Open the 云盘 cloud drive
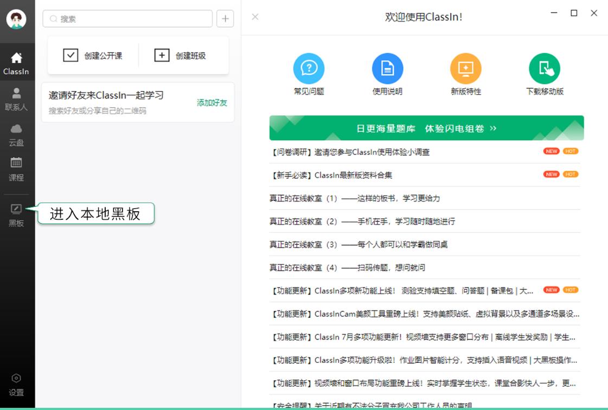608x410 pixels. pos(16,135)
